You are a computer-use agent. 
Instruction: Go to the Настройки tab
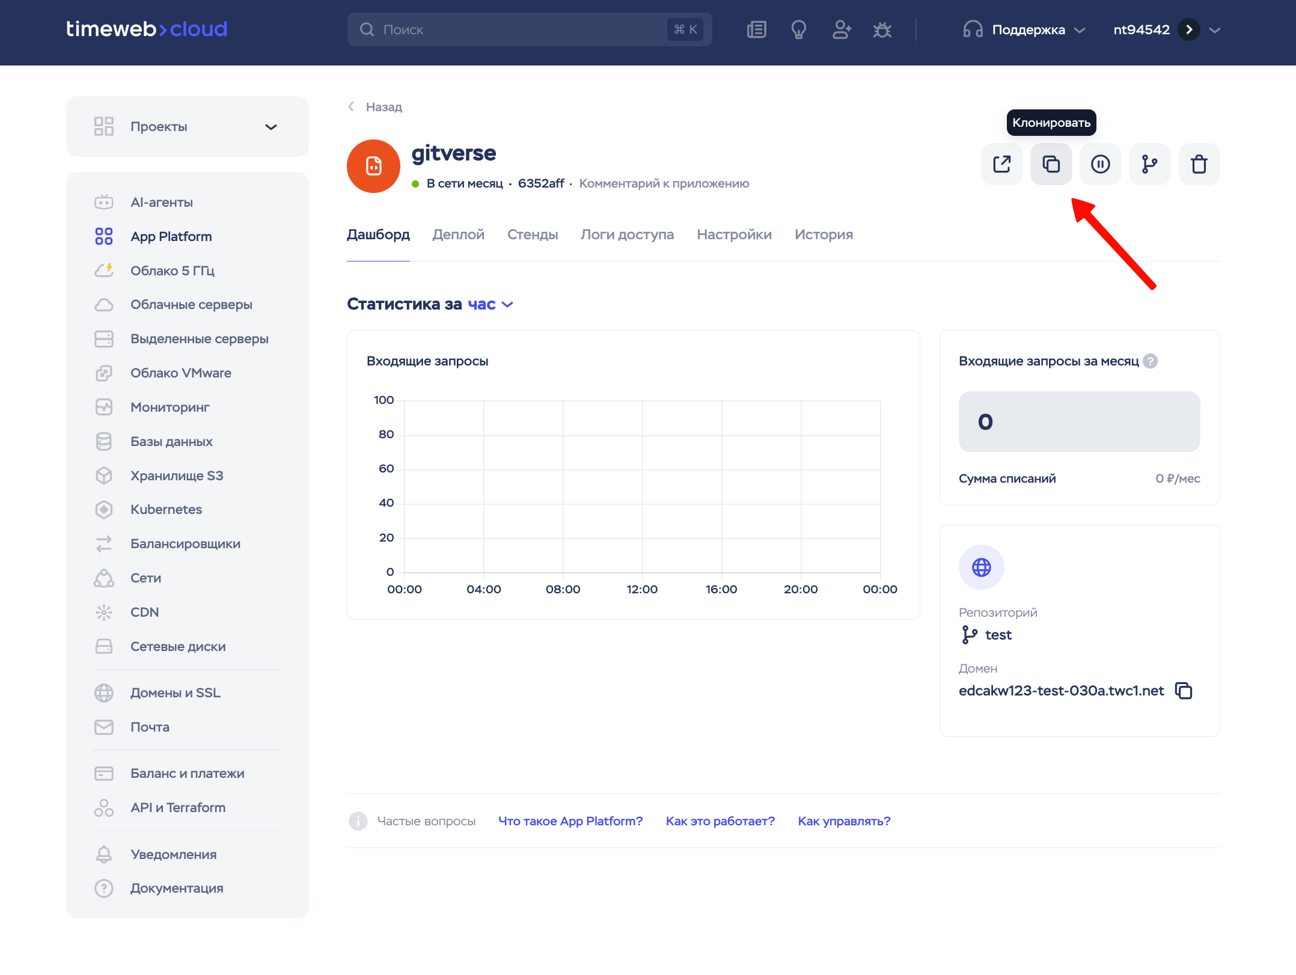point(734,234)
